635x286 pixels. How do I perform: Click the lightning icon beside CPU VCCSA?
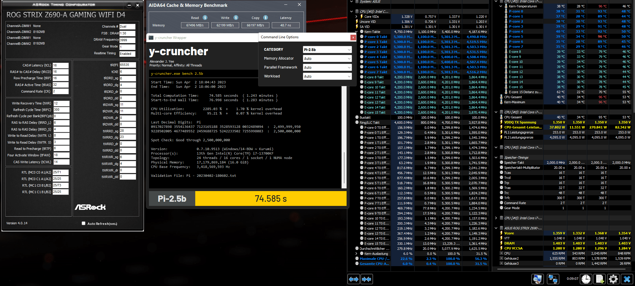[x=501, y=248]
